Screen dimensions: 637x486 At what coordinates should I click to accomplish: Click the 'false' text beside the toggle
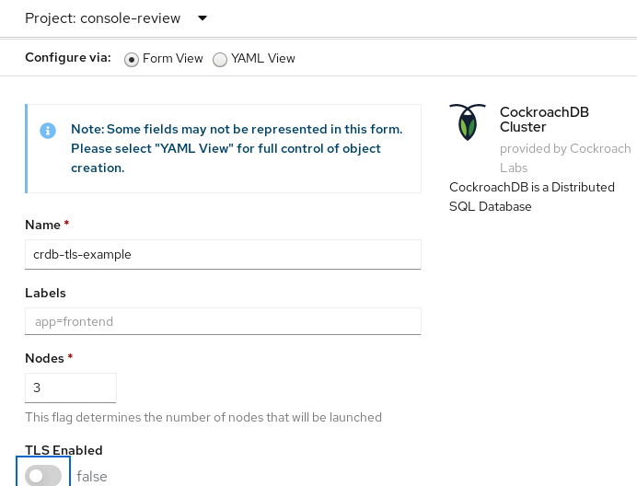click(x=92, y=476)
